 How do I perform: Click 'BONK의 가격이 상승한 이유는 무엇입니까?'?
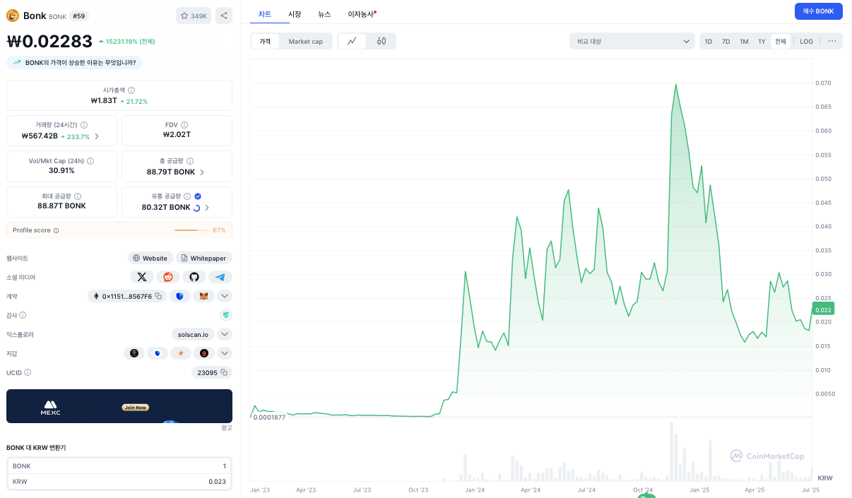[75, 62]
